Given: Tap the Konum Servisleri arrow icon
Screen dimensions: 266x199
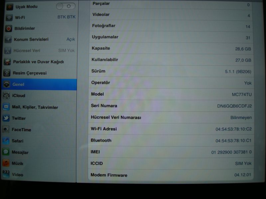Looking at the screenshot, I should (x=8, y=39).
